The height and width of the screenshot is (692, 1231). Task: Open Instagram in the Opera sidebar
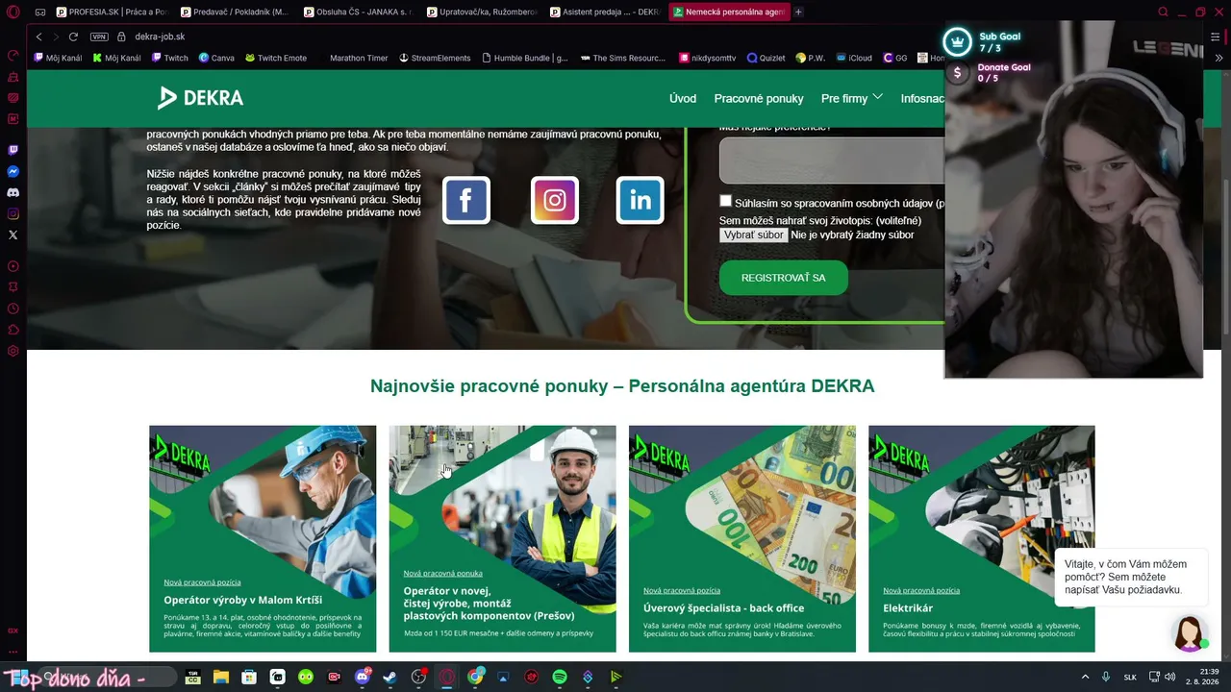pos(13,213)
